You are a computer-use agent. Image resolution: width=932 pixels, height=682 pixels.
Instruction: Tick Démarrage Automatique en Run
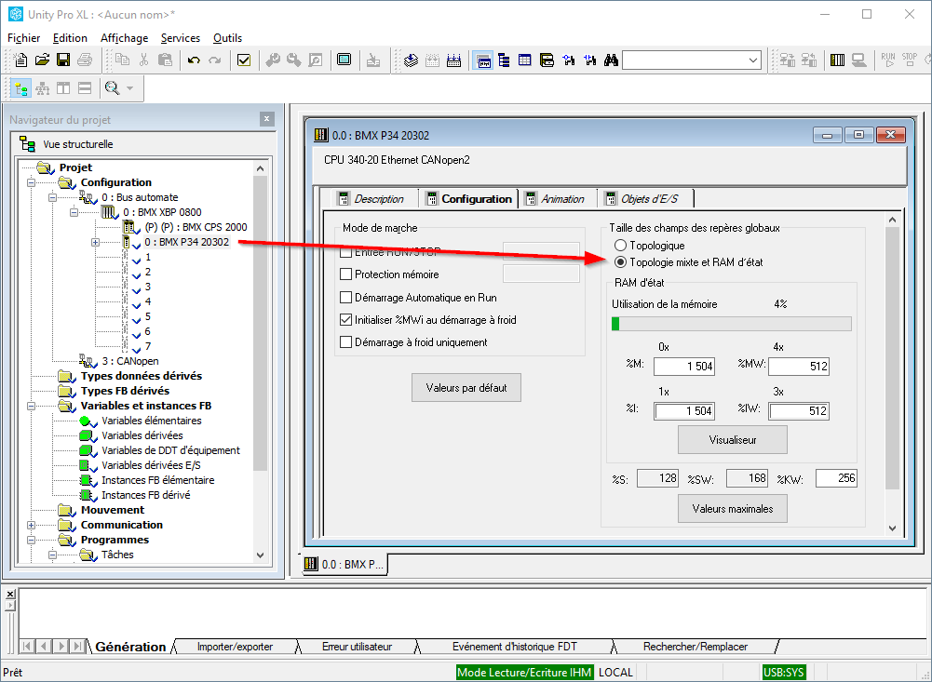pos(346,297)
